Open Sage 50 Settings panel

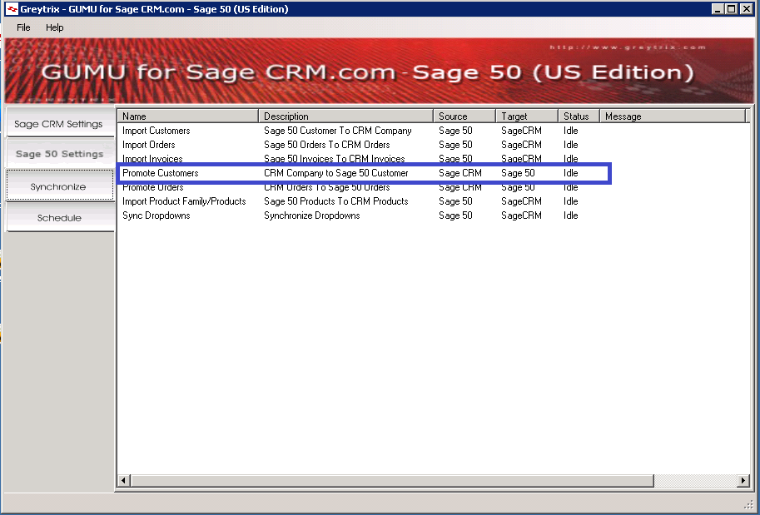click(60, 153)
